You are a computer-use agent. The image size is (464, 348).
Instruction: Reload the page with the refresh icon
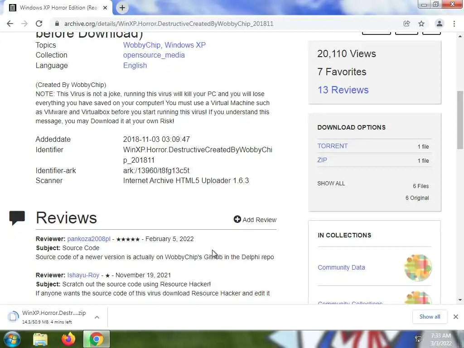tap(39, 24)
